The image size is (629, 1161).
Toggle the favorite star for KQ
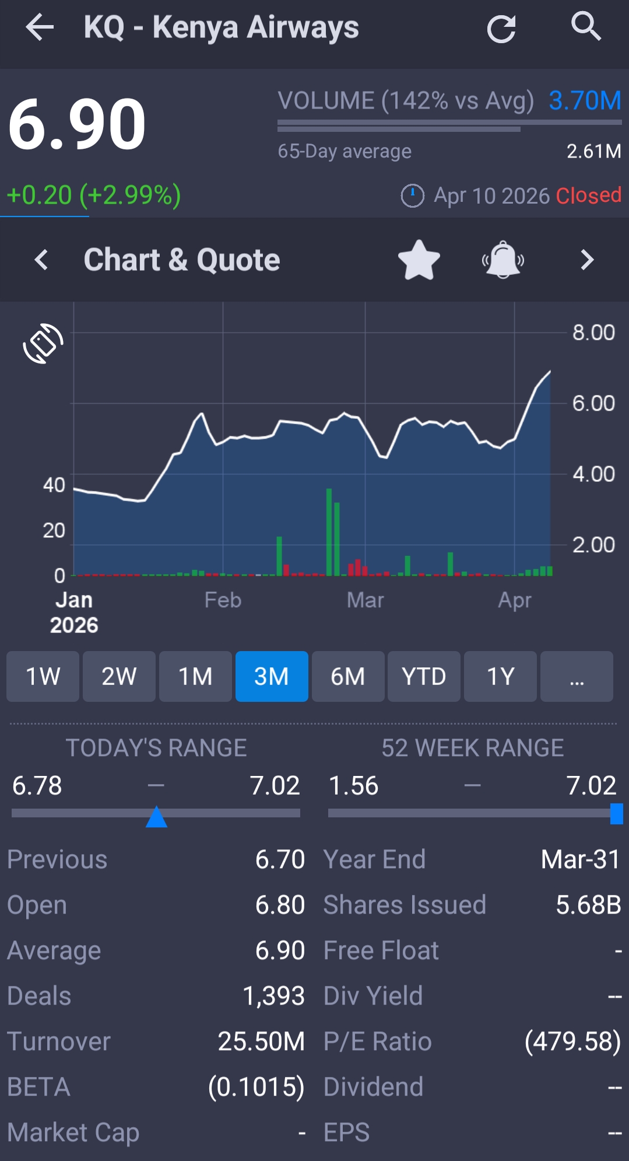point(419,260)
